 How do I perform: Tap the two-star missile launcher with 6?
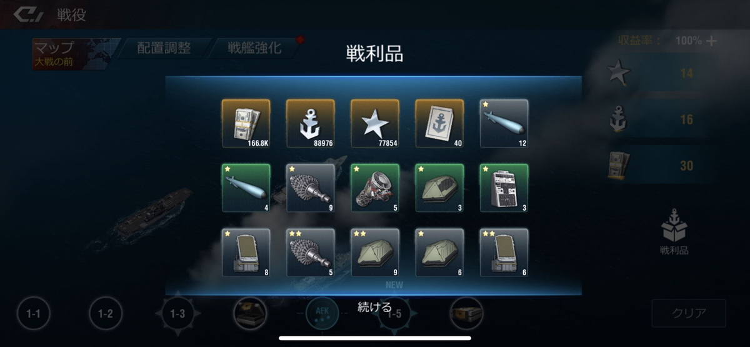click(x=504, y=253)
